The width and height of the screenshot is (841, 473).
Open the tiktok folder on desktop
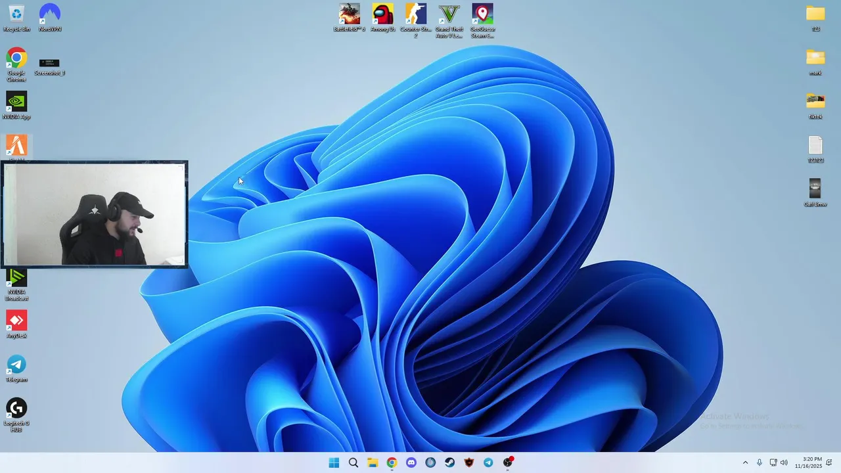pos(815,106)
